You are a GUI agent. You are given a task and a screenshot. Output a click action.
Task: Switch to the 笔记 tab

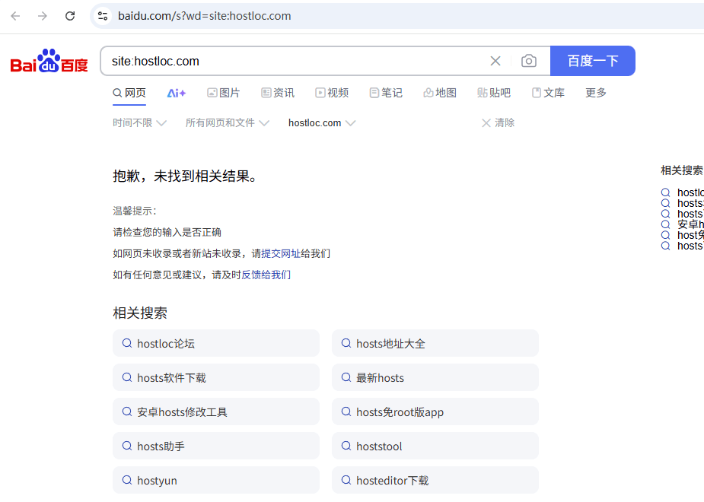386,93
